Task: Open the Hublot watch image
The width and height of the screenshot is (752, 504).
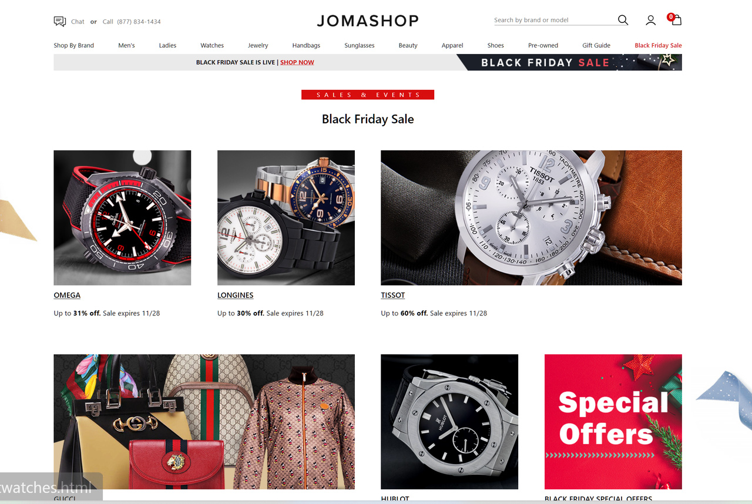Action: point(449,422)
